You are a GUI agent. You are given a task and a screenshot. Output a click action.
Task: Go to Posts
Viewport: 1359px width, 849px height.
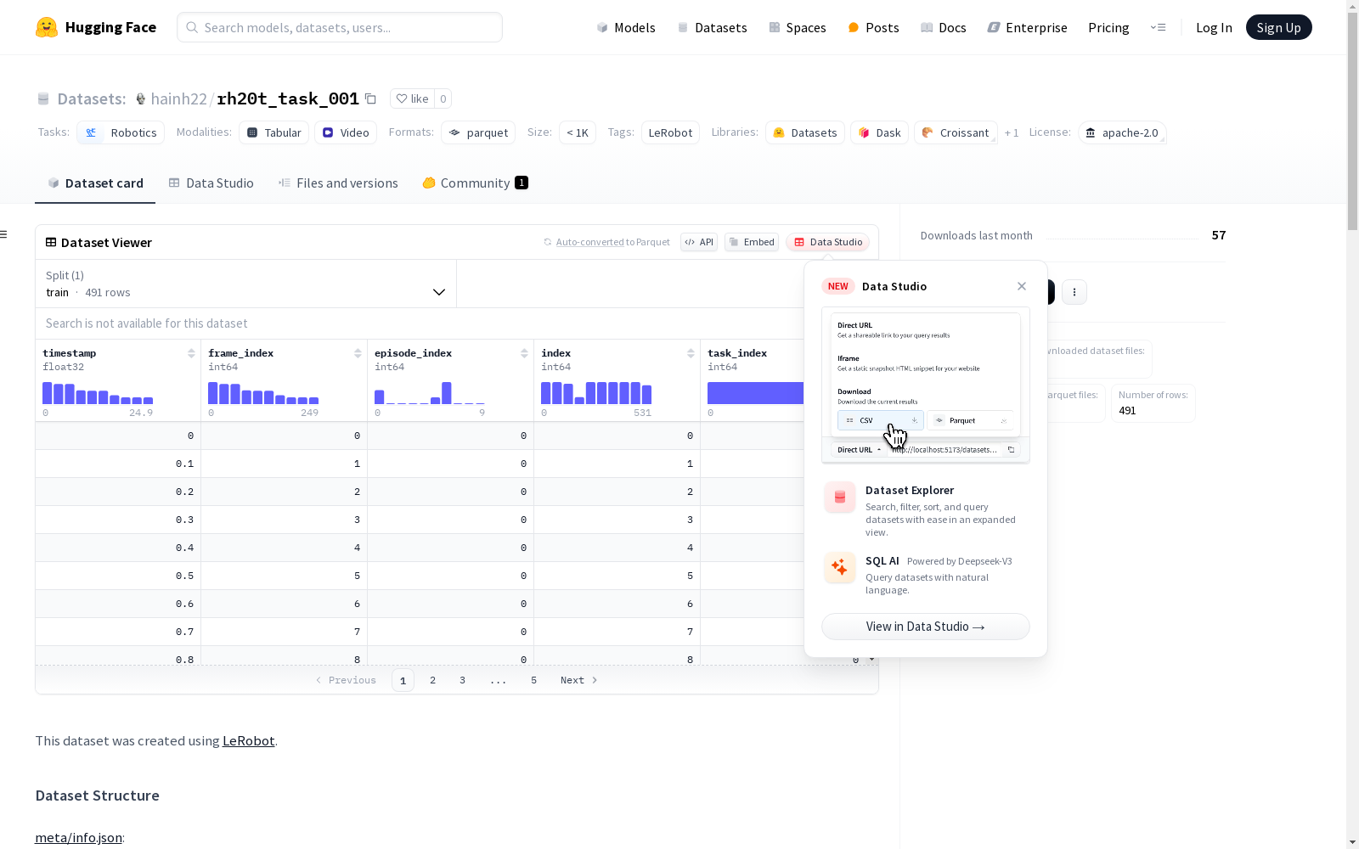873,27
